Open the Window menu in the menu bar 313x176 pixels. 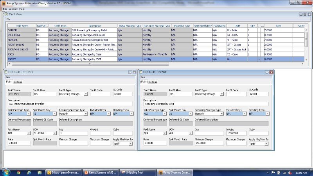tap(13, 9)
